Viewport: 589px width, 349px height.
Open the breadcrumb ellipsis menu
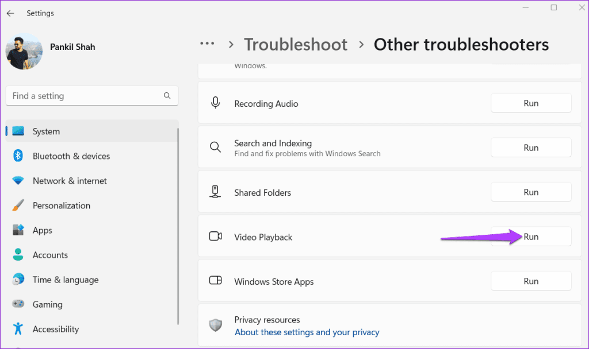click(x=207, y=44)
